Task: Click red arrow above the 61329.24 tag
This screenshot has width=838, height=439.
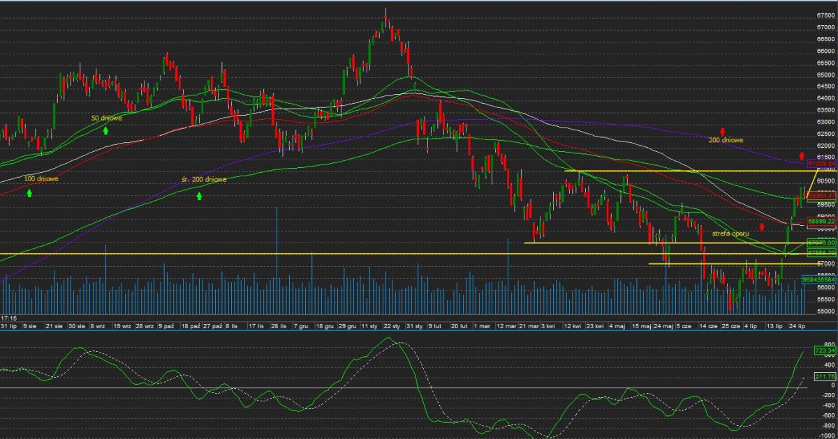Action: point(802,155)
